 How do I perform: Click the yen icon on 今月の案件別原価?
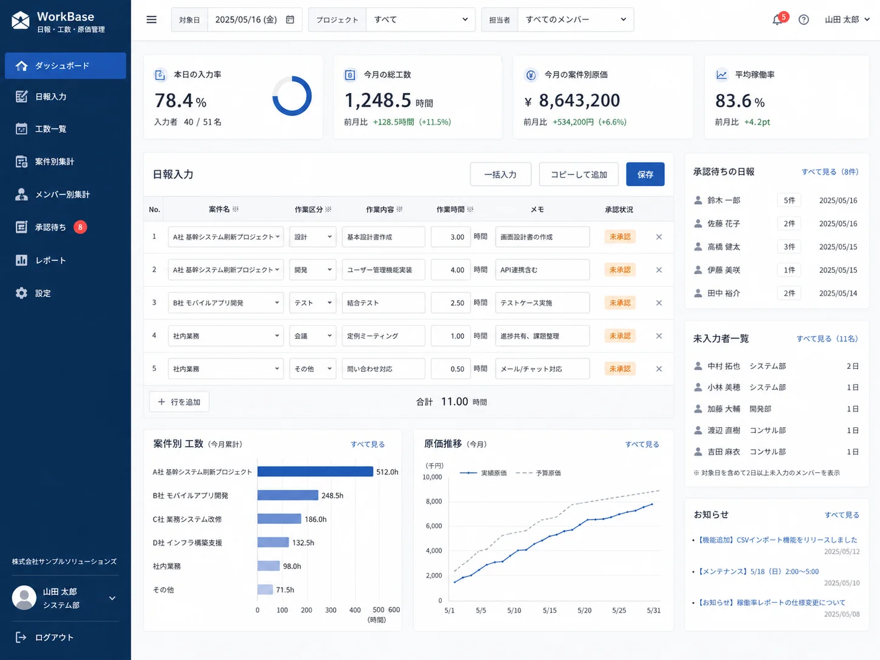click(x=531, y=75)
